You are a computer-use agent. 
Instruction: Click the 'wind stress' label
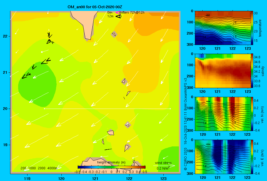[163, 163]
